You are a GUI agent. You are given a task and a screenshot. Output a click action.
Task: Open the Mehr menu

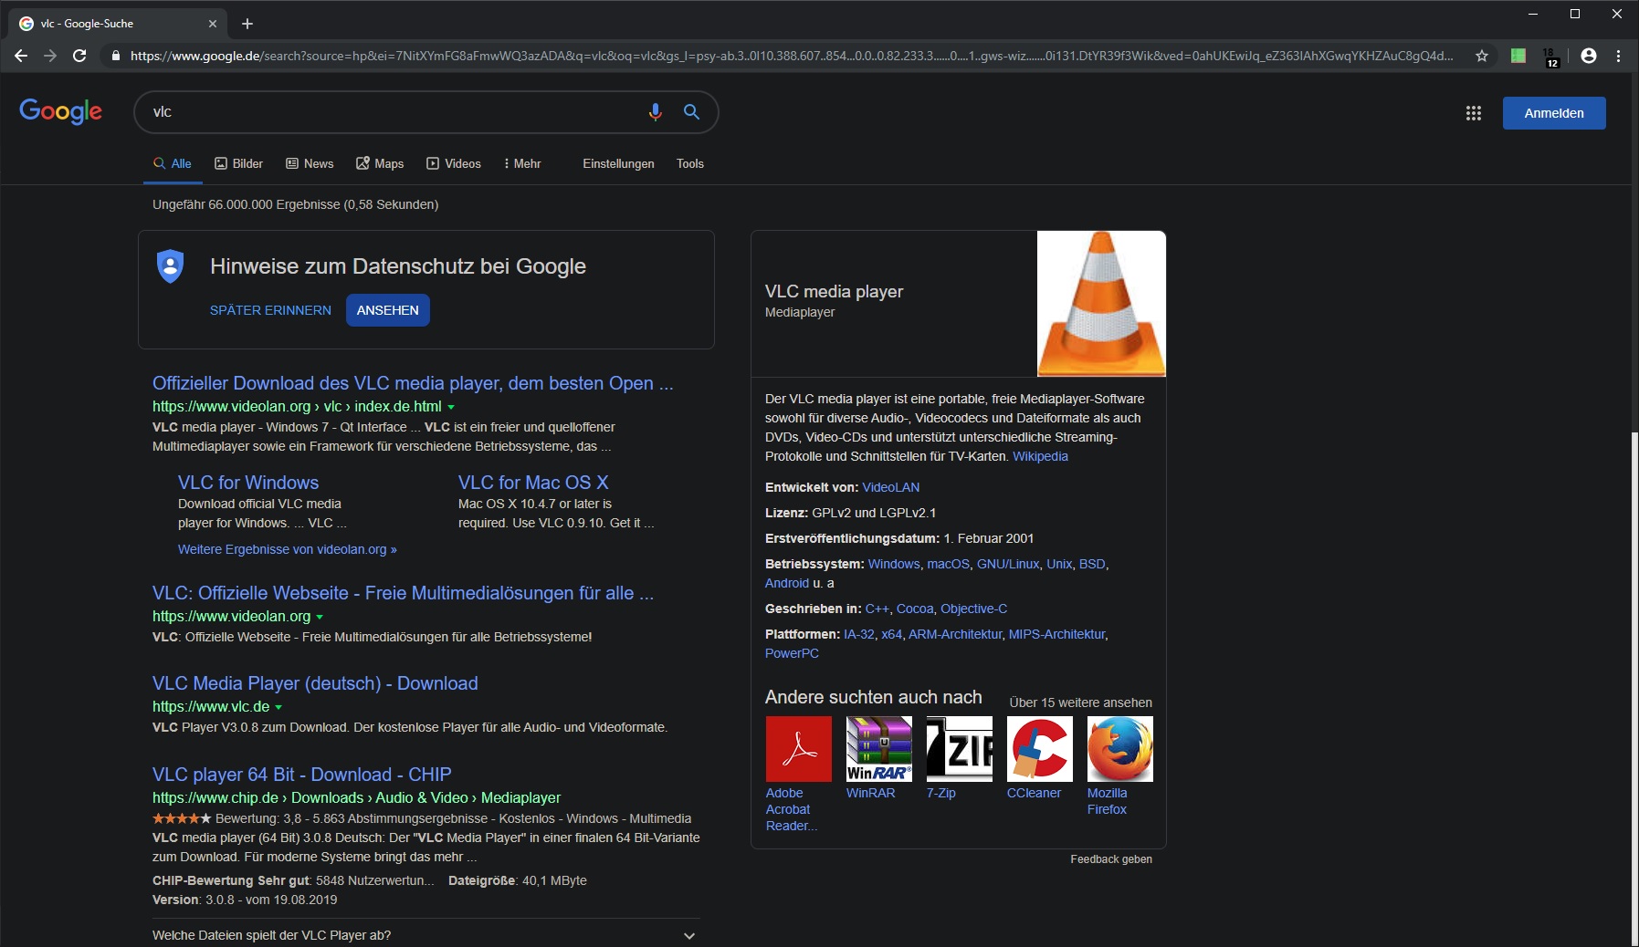[x=522, y=163]
